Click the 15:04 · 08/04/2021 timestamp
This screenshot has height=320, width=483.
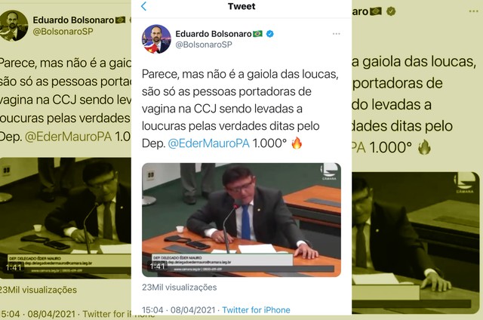[178, 310]
